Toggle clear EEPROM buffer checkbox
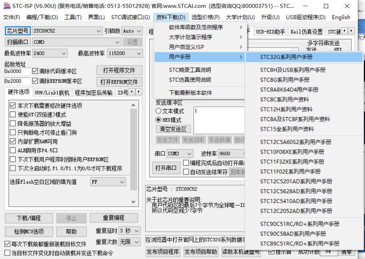Image resolution: width=365 pixels, height=259 pixels. coord(35,81)
